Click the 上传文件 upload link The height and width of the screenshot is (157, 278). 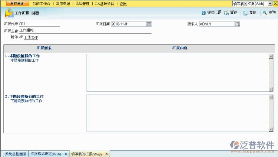pyautogui.click(x=31, y=37)
